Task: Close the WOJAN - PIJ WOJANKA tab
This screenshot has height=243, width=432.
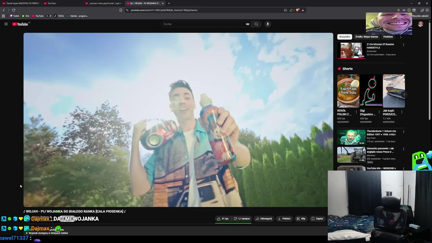Action: [163, 3]
